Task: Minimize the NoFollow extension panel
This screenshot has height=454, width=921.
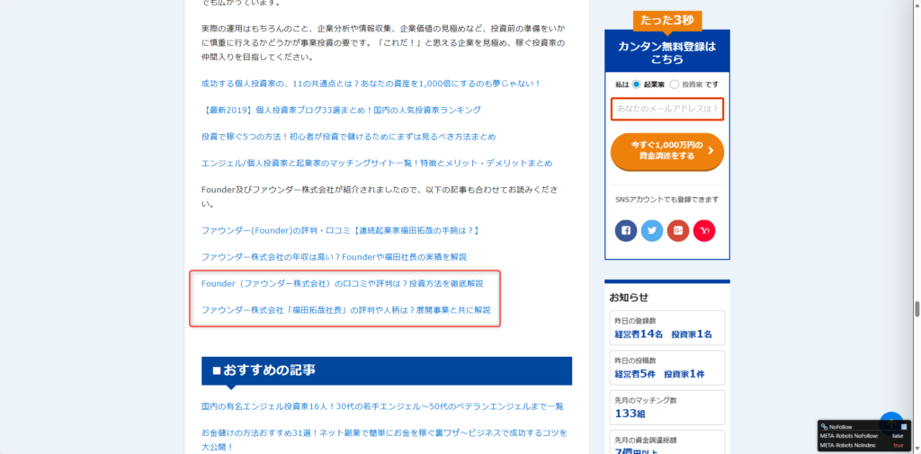Action: (904, 426)
